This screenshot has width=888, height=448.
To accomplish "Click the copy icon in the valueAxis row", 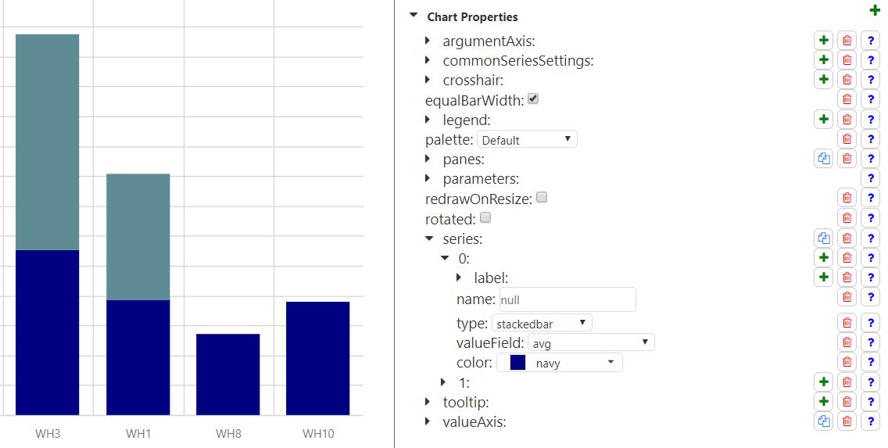I will pos(823,421).
